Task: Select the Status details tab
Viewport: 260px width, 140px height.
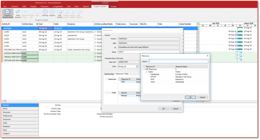Action: pos(20,109)
